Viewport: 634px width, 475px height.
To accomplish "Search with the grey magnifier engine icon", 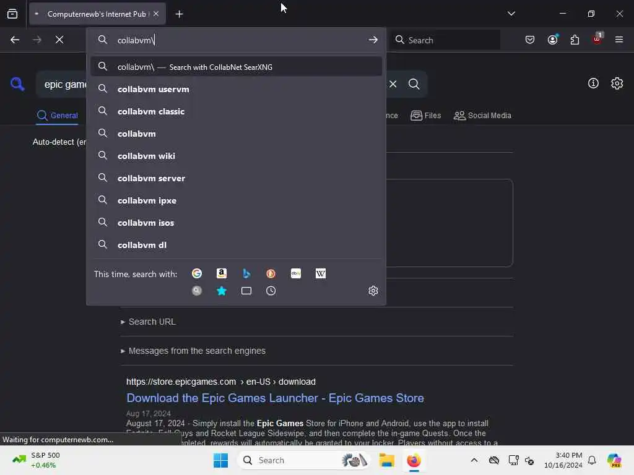I will point(197,291).
